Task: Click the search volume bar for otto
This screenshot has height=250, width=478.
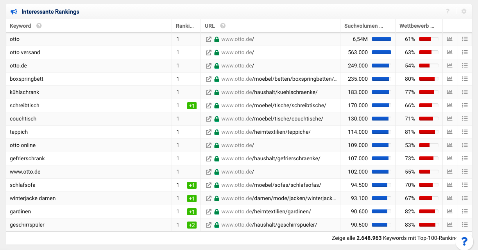Action: (x=381, y=39)
